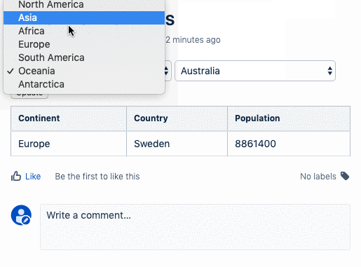Select Africa from the continent list
Image resolution: width=361 pixels, height=267 pixels.
[x=84, y=31]
